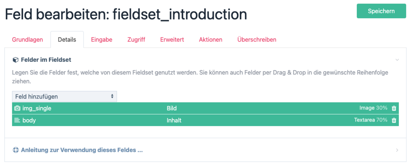
Task: Open the Eingabe tab
Action: [x=101, y=40]
